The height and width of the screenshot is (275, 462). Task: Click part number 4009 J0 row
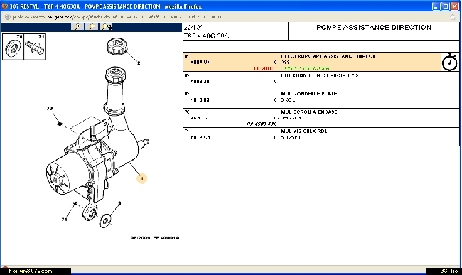coord(321,80)
